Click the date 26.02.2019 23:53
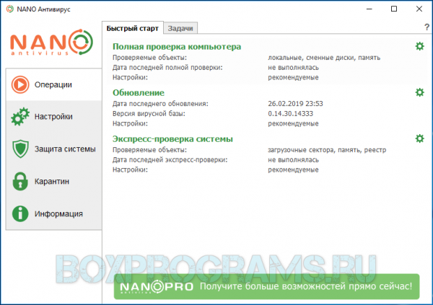The width and height of the screenshot is (433, 305). [x=295, y=104]
